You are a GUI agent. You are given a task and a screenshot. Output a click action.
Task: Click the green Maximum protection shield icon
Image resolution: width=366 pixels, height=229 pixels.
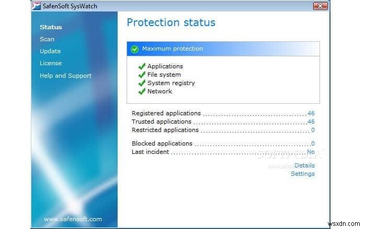(x=135, y=49)
